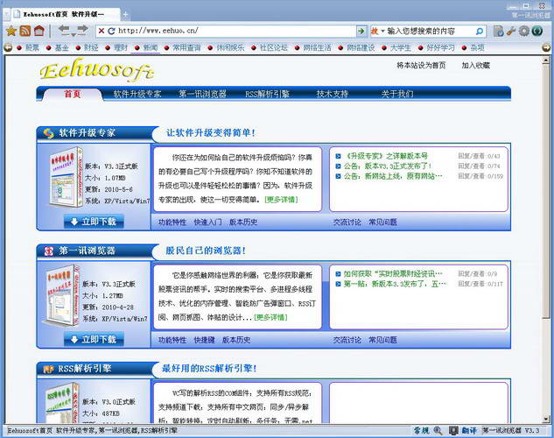The width and height of the screenshot is (554, 438).
Task: Click the Eehuosoft logo
Action: click(x=96, y=71)
